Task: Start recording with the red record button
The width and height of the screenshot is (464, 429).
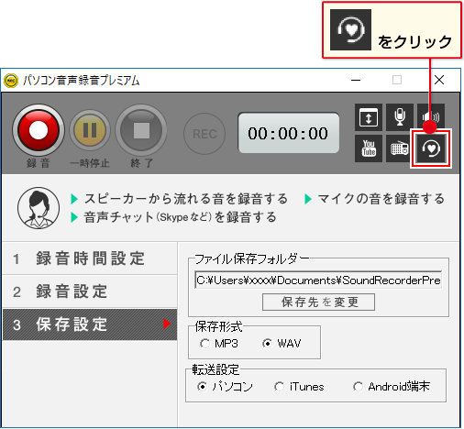Action: (39, 130)
